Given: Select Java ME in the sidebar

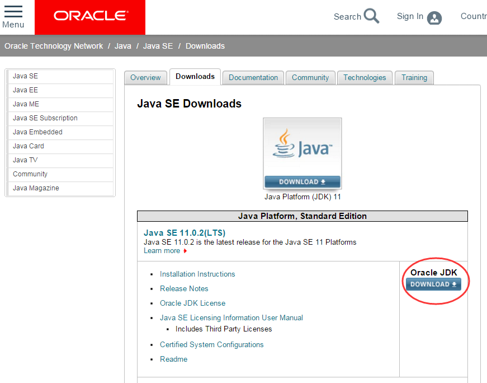Looking at the screenshot, I should [60, 104].
